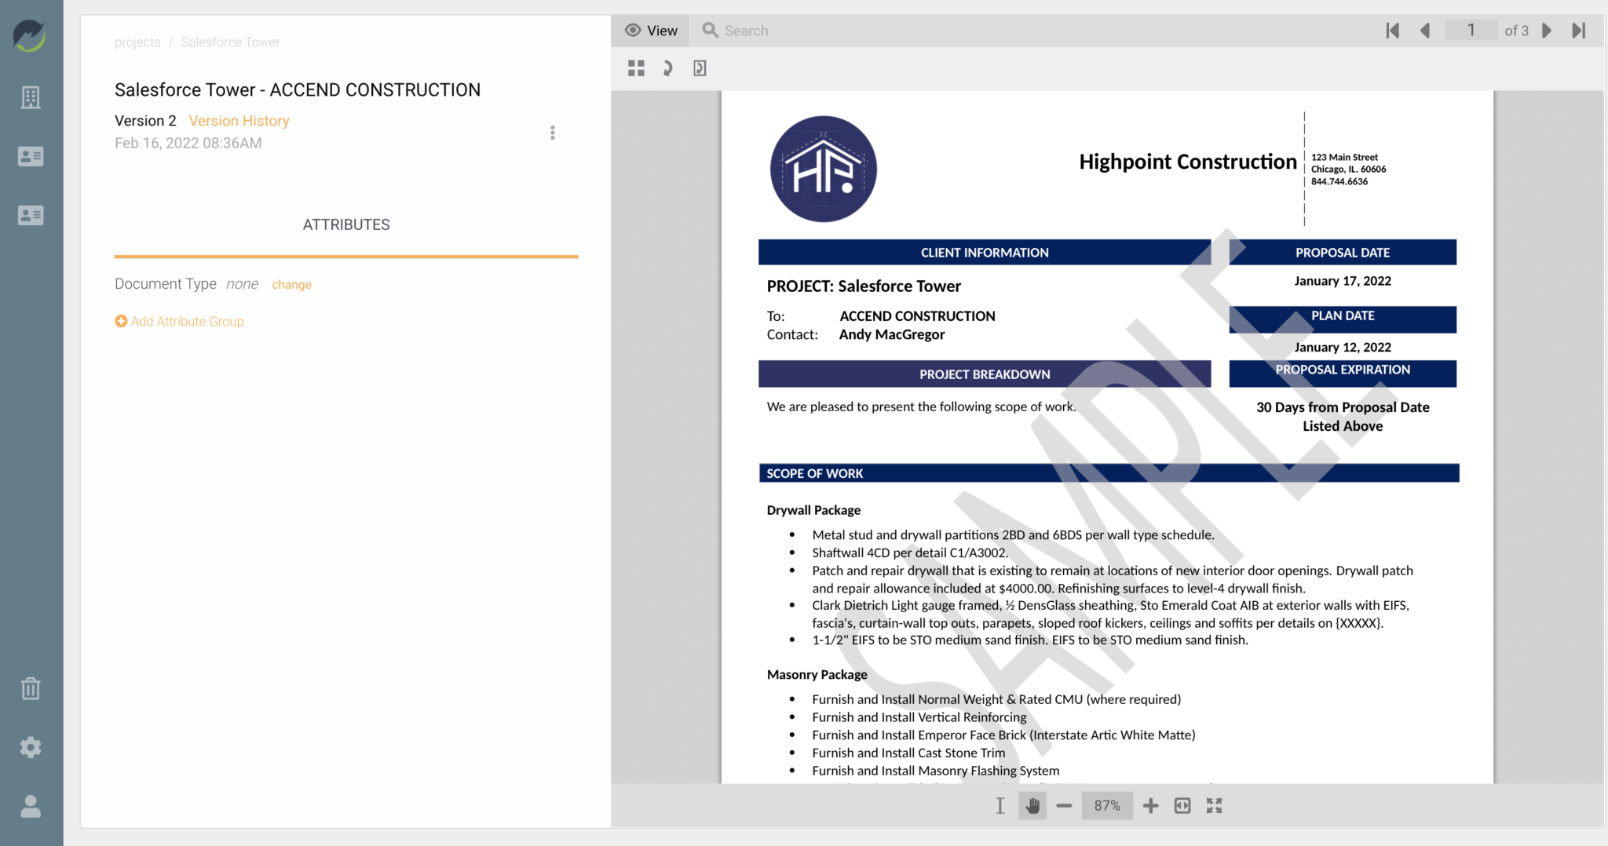Switch to the View tab

[651, 31]
